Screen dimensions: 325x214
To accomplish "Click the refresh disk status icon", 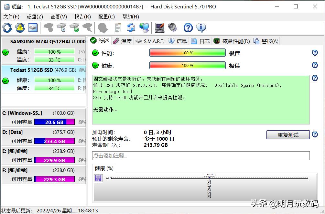I will click(x=7, y=27).
